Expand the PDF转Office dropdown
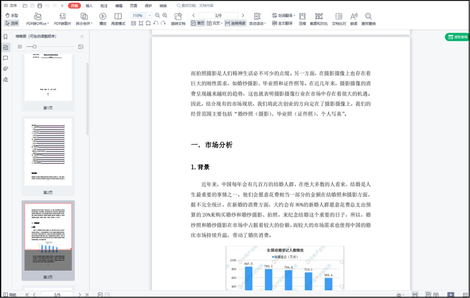The image size is (470, 298). pyautogui.click(x=37, y=19)
